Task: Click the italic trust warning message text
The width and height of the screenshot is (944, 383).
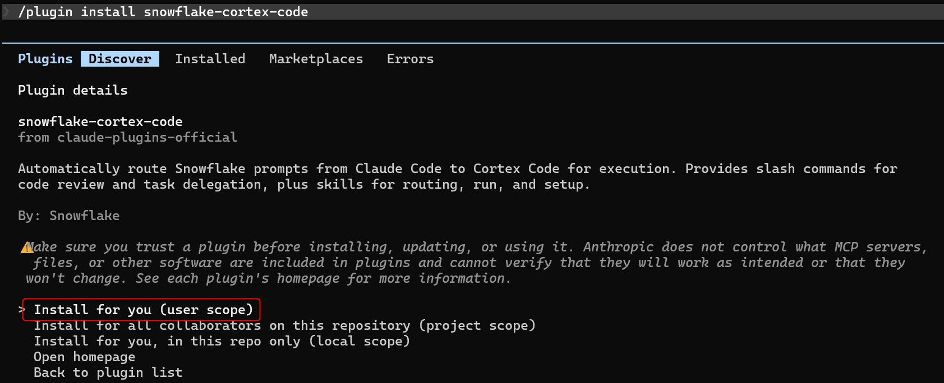Action: [477, 263]
